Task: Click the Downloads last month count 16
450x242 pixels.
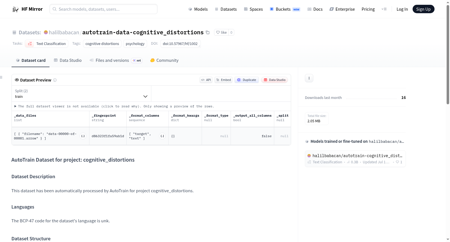Action: pyautogui.click(x=404, y=98)
